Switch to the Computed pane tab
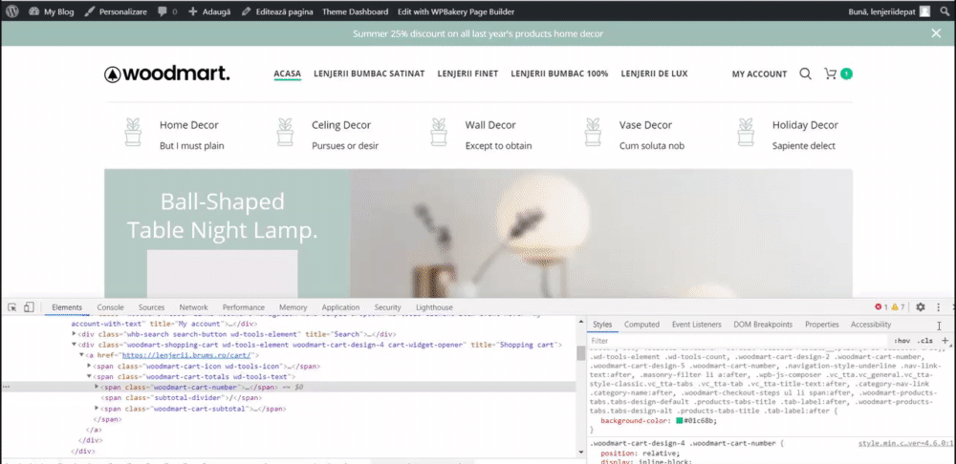956x464 pixels. [x=641, y=325]
